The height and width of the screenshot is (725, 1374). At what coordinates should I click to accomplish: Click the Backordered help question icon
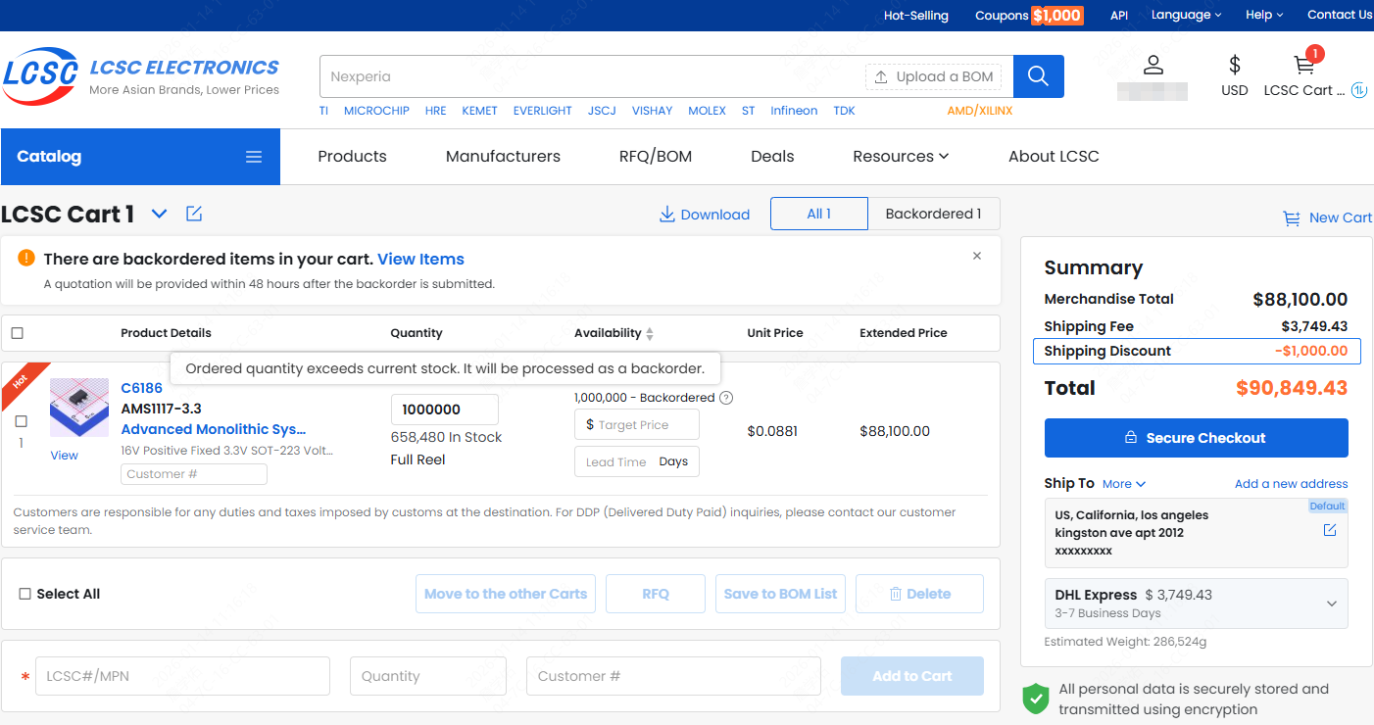point(726,398)
